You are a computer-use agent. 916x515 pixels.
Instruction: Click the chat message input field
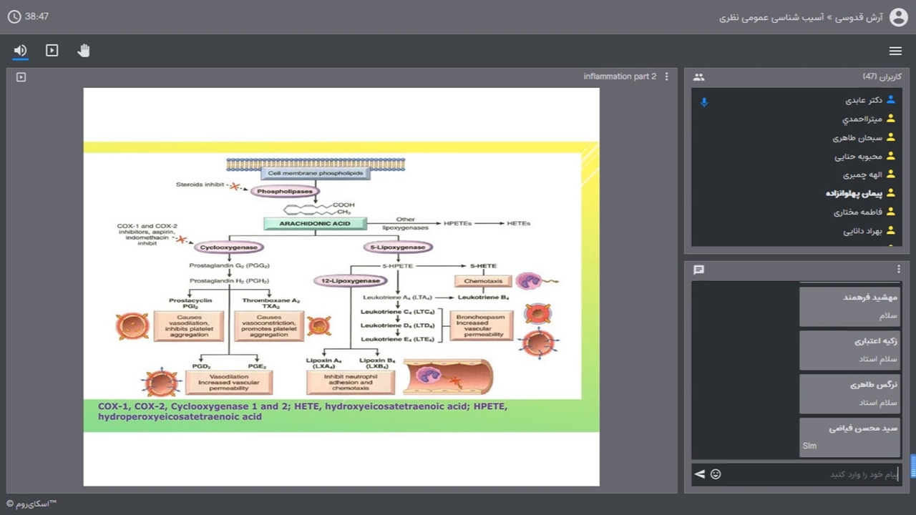[809, 474]
